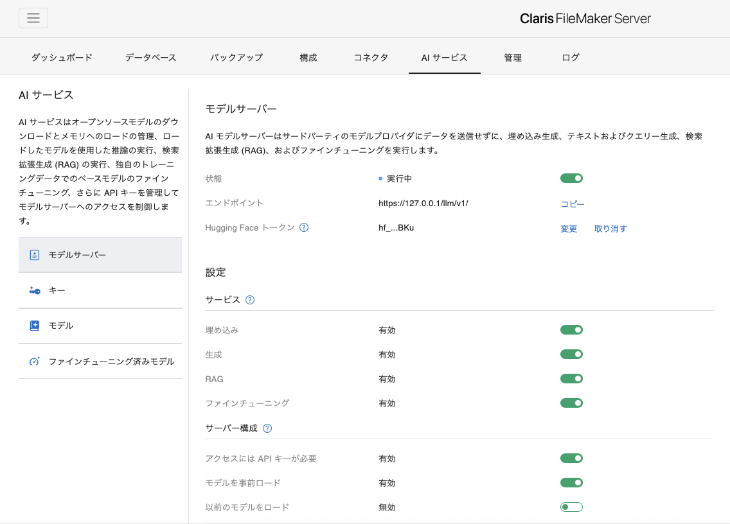Switch to コネクタ tab
Image resolution: width=730 pixels, height=524 pixels.
click(371, 58)
